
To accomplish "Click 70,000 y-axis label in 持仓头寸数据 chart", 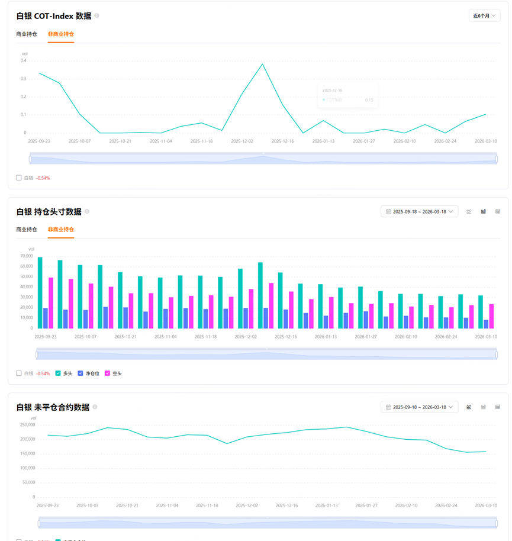I will click(x=27, y=256).
